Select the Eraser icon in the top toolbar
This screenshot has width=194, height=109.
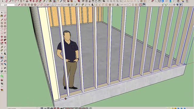pyautogui.click(x=7, y=1)
